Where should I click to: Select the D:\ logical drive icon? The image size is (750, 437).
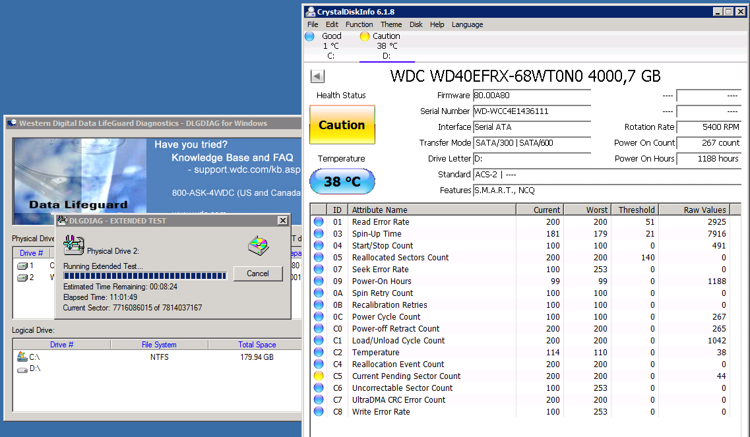click(x=22, y=370)
